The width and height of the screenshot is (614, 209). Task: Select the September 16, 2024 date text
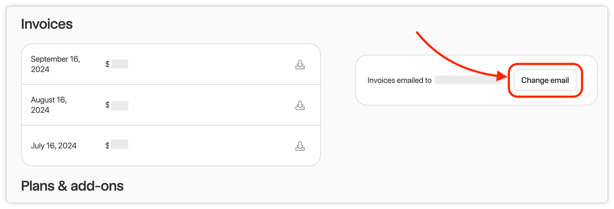tap(55, 64)
